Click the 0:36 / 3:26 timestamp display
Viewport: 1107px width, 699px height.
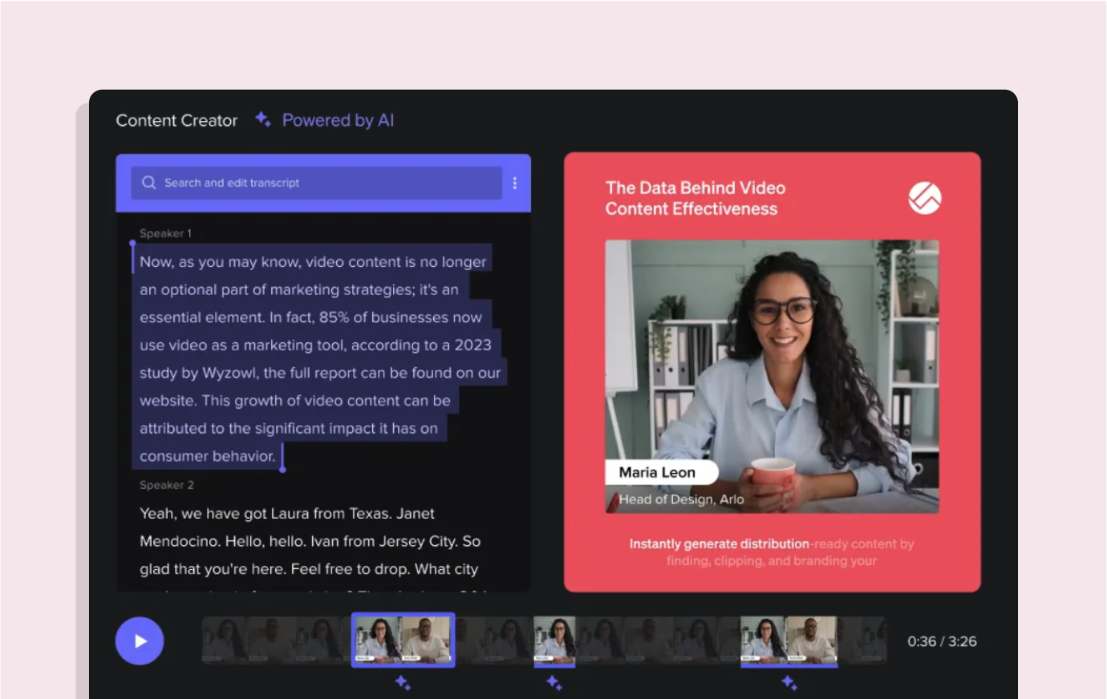(941, 640)
